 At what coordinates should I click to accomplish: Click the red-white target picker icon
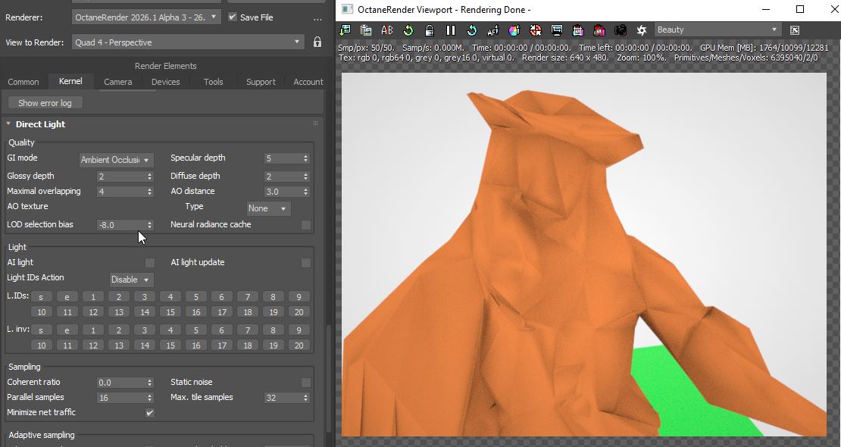(535, 30)
